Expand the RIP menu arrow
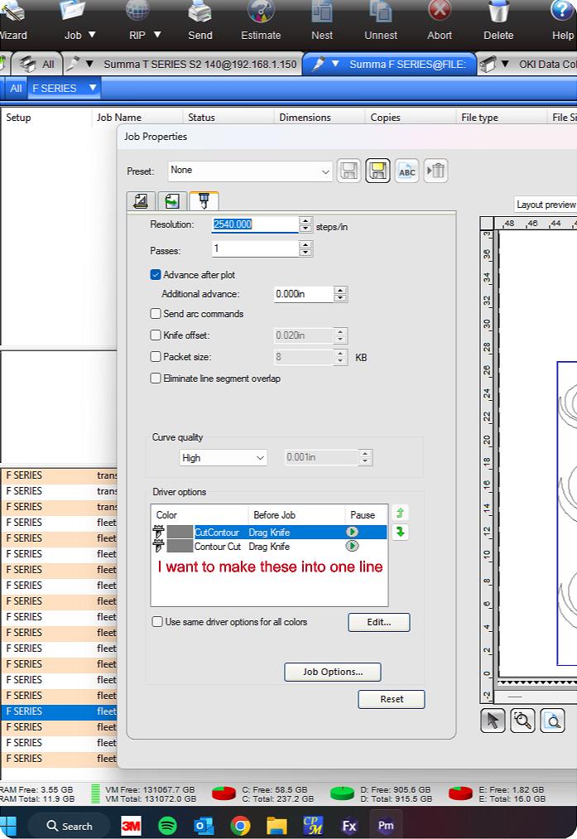This screenshot has height=839, width=577. pyautogui.click(x=157, y=34)
